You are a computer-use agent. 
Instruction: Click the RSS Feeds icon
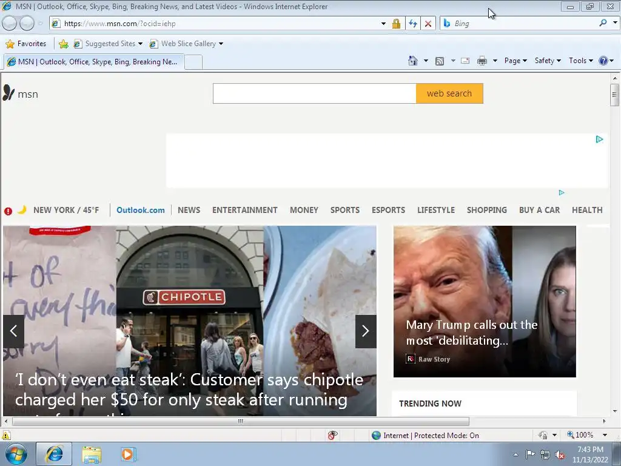pos(439,61)
